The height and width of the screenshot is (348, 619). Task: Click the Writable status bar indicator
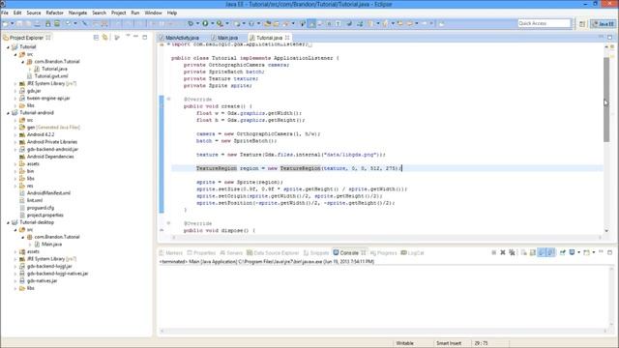coord(404,343)
